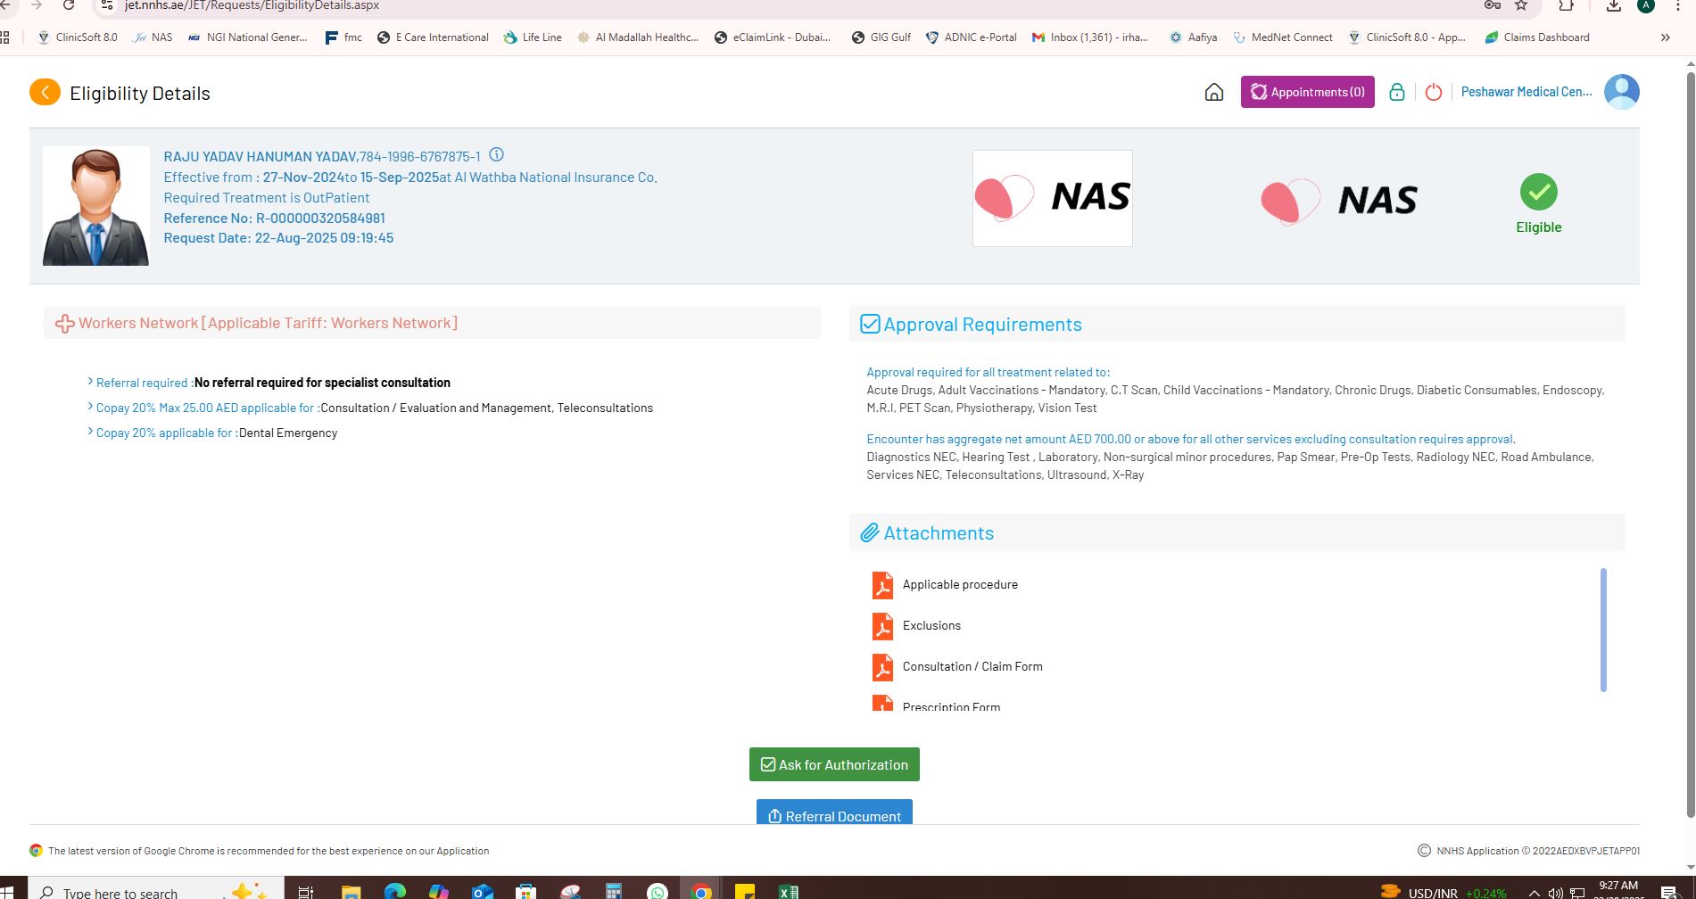1696x899 pixels.
Task: Open the Applicable procedure PDF
Action: coord(959,584)
